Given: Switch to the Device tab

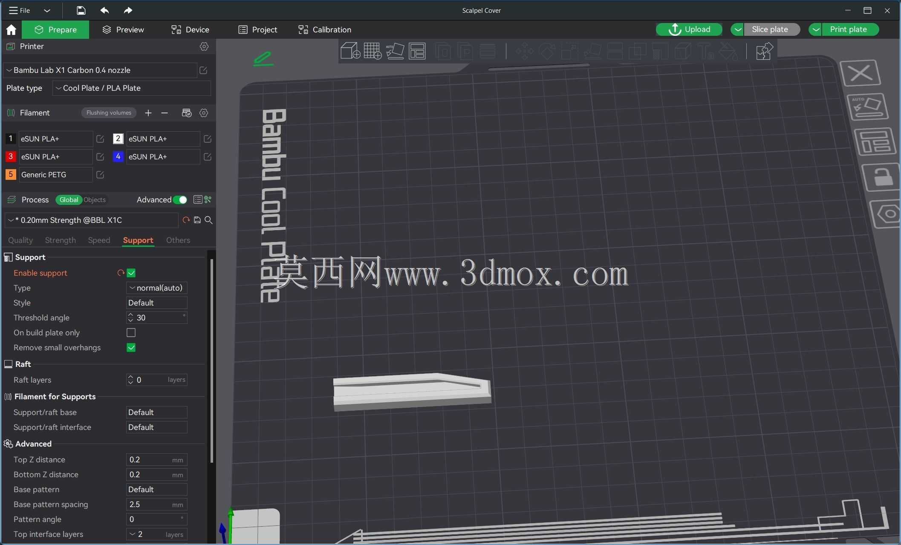Looking at the screenshot, I should [x=190, y=30].
